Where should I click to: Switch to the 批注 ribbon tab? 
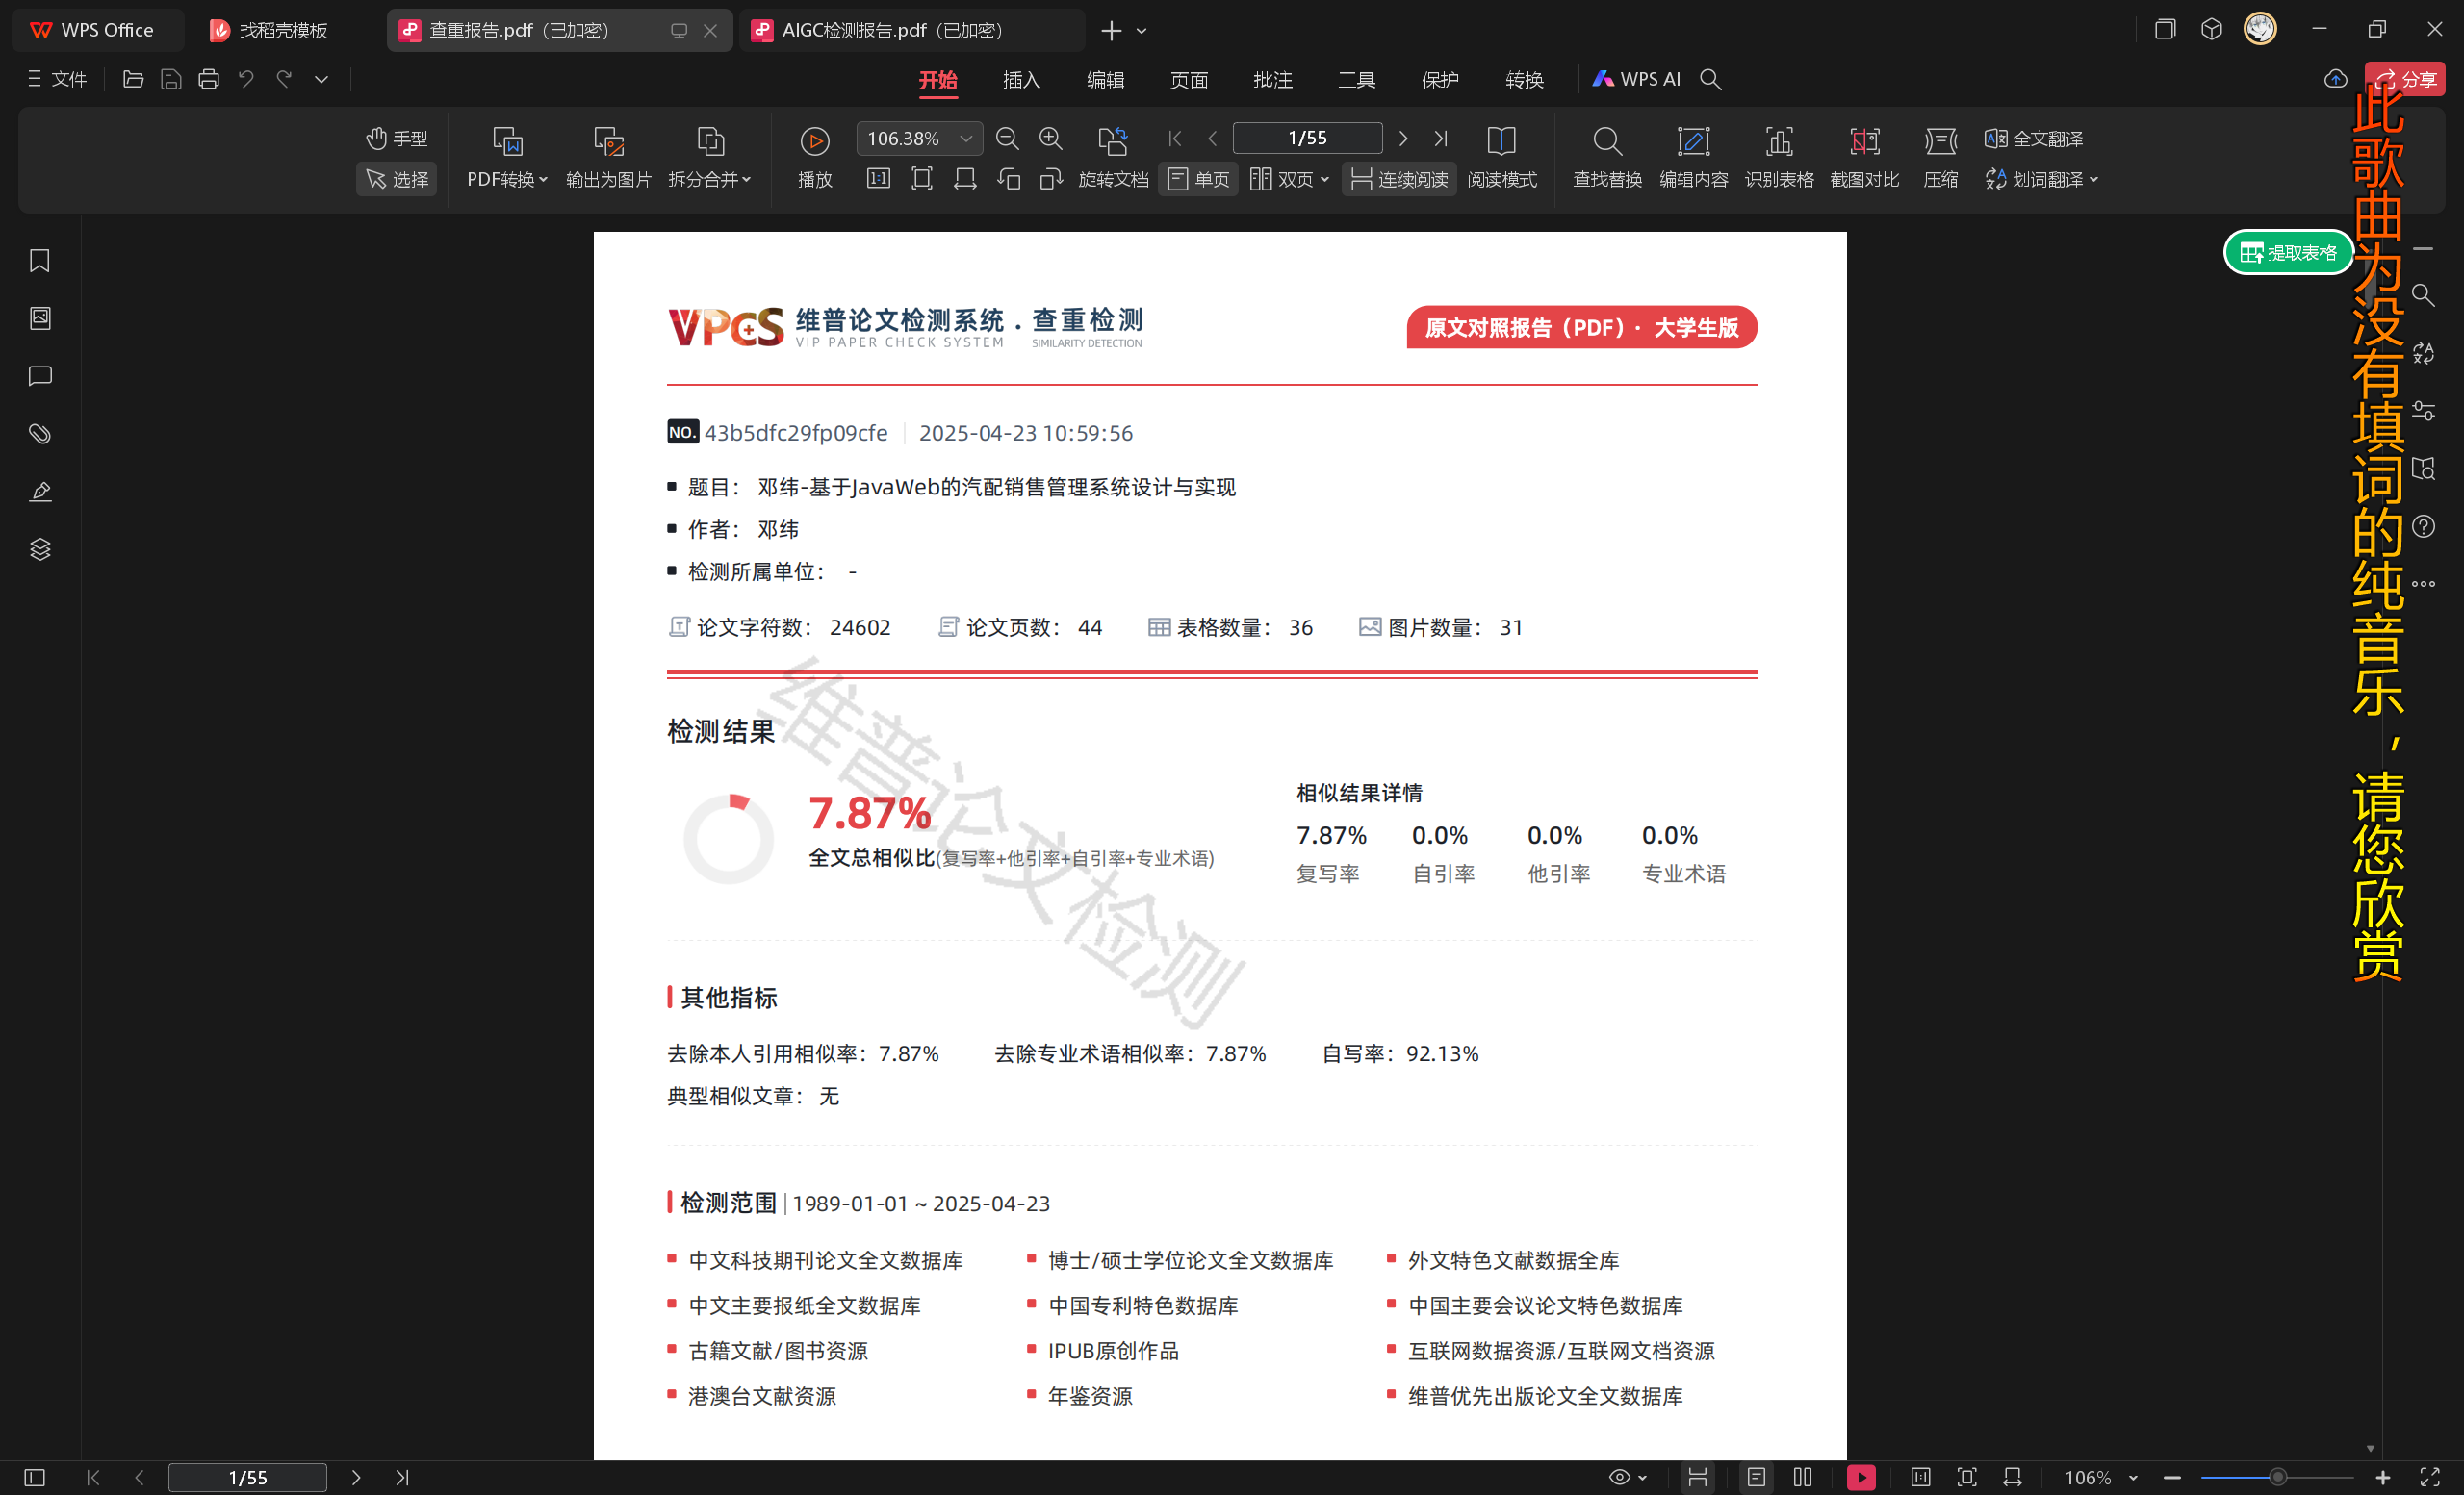click(1273, 80)
